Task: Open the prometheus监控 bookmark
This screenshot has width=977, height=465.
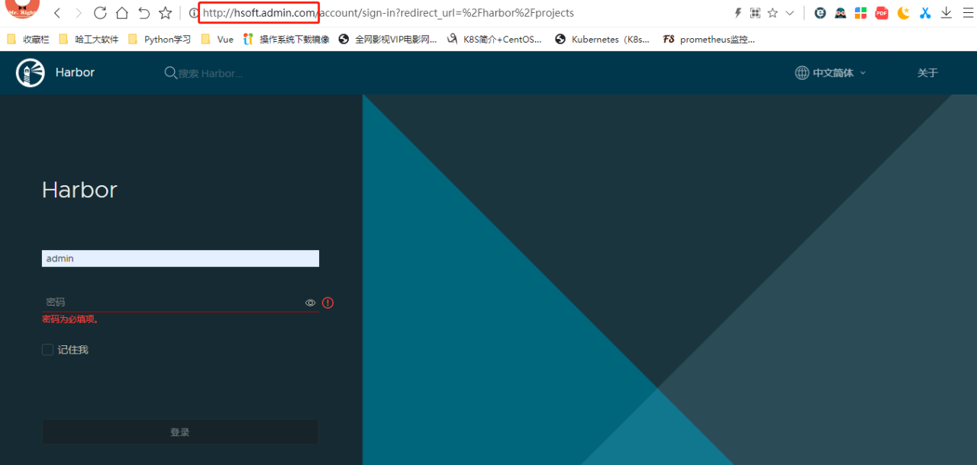Action: tap(709, 39)
